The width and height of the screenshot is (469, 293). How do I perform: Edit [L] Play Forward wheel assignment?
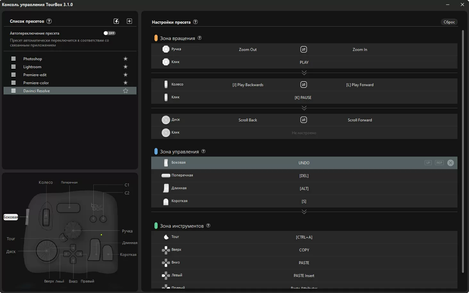(360, 85)
